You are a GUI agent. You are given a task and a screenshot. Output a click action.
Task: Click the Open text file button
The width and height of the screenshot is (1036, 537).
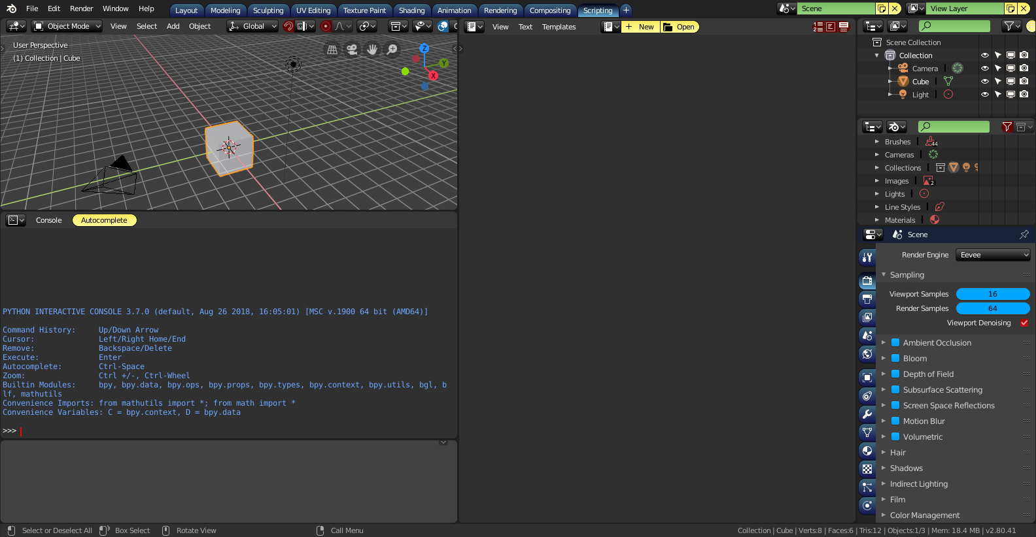[x=680, y=27]
